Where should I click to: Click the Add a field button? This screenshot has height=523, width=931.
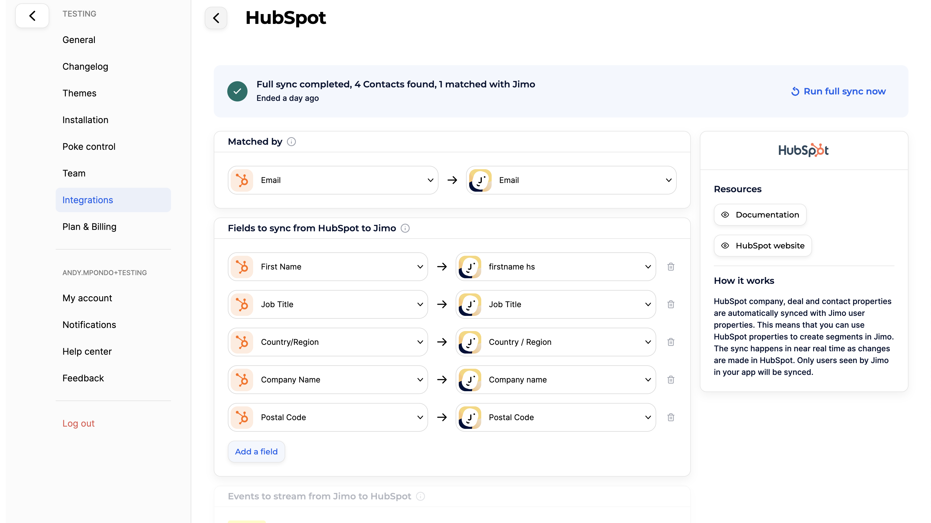point(256,452)
